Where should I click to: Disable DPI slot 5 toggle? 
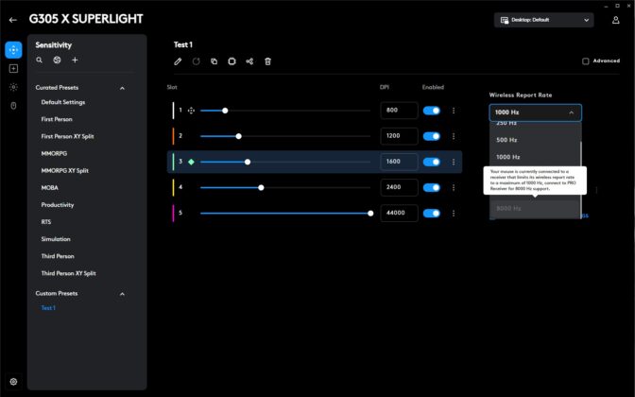tap(432, 213)
